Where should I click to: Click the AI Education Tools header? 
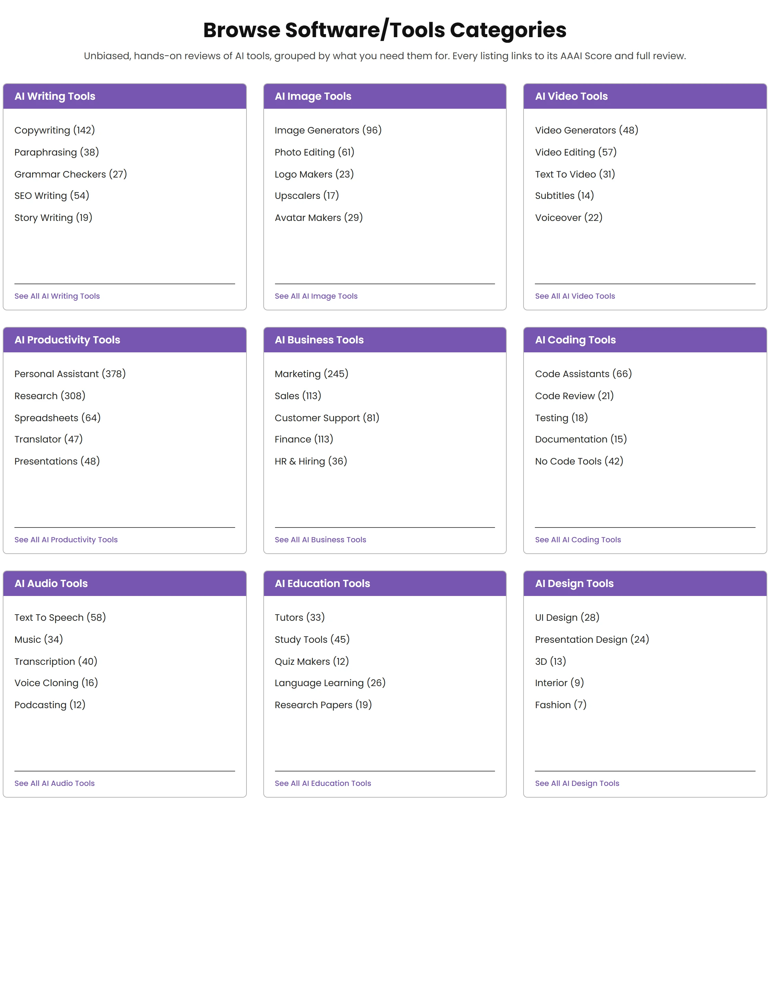pos(385,584)
